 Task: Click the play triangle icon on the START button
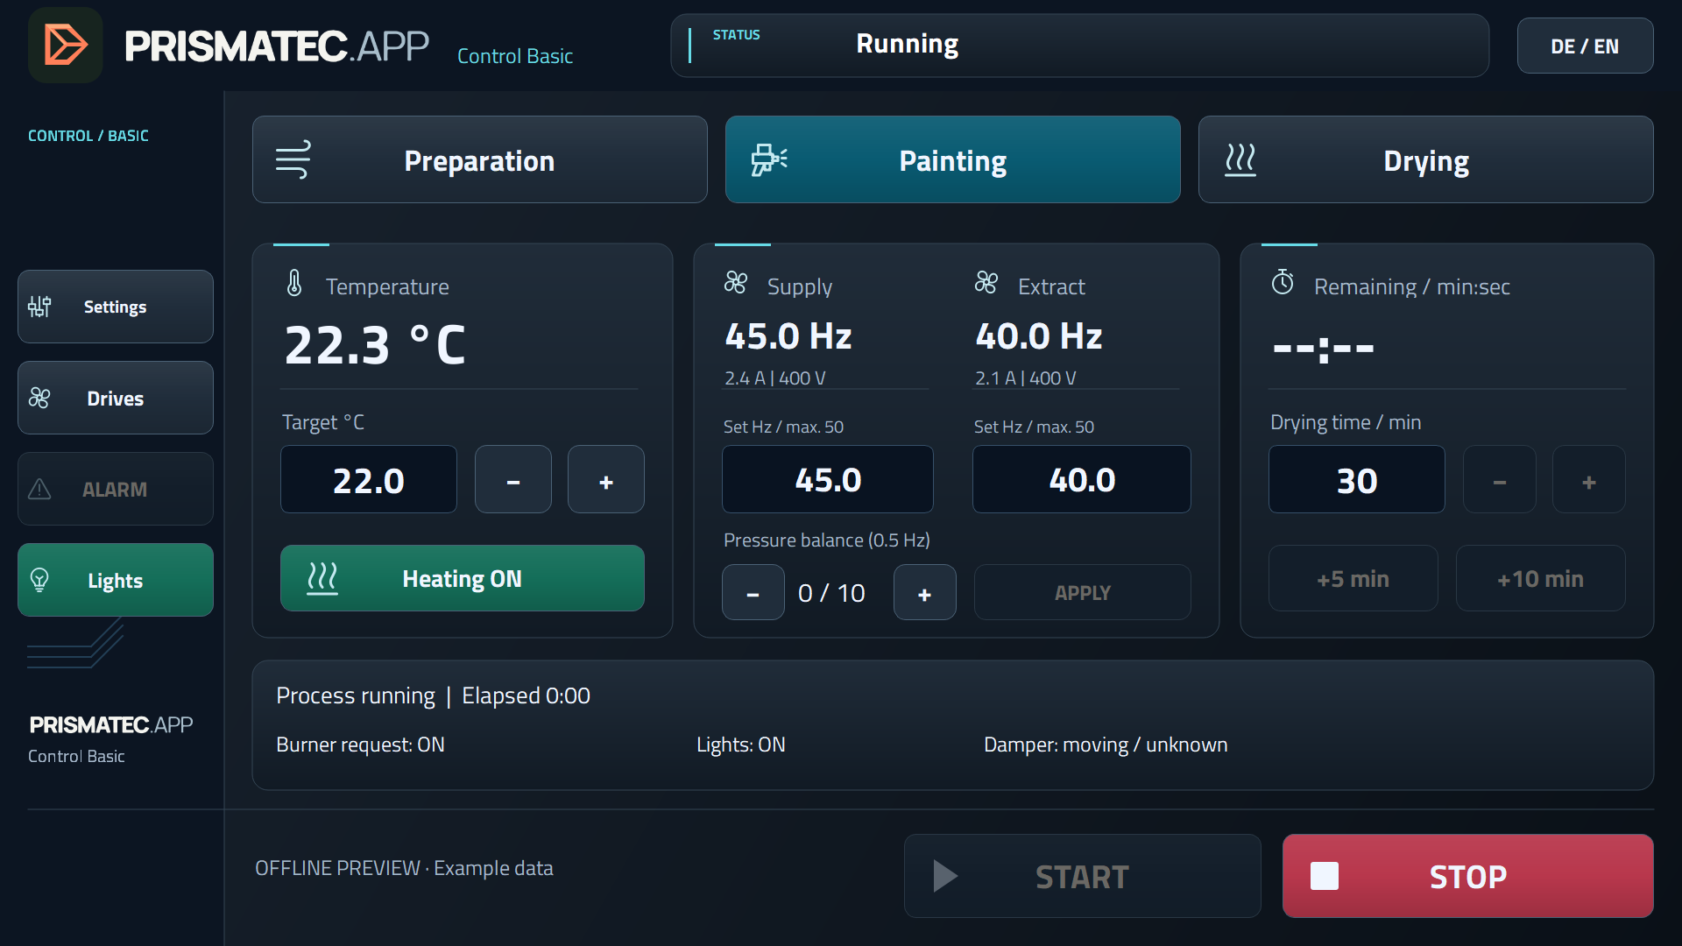click(945, 876)
